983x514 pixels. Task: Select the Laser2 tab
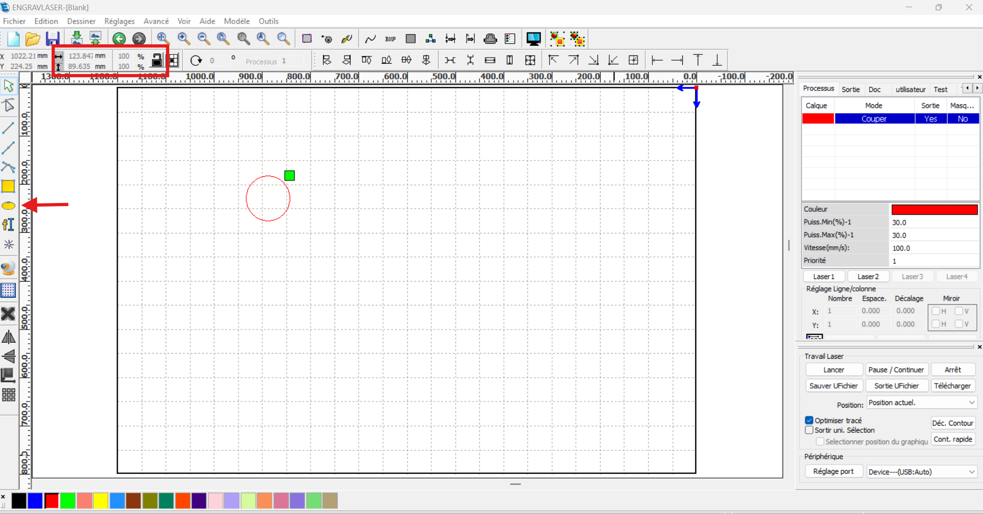click(868, 277)
